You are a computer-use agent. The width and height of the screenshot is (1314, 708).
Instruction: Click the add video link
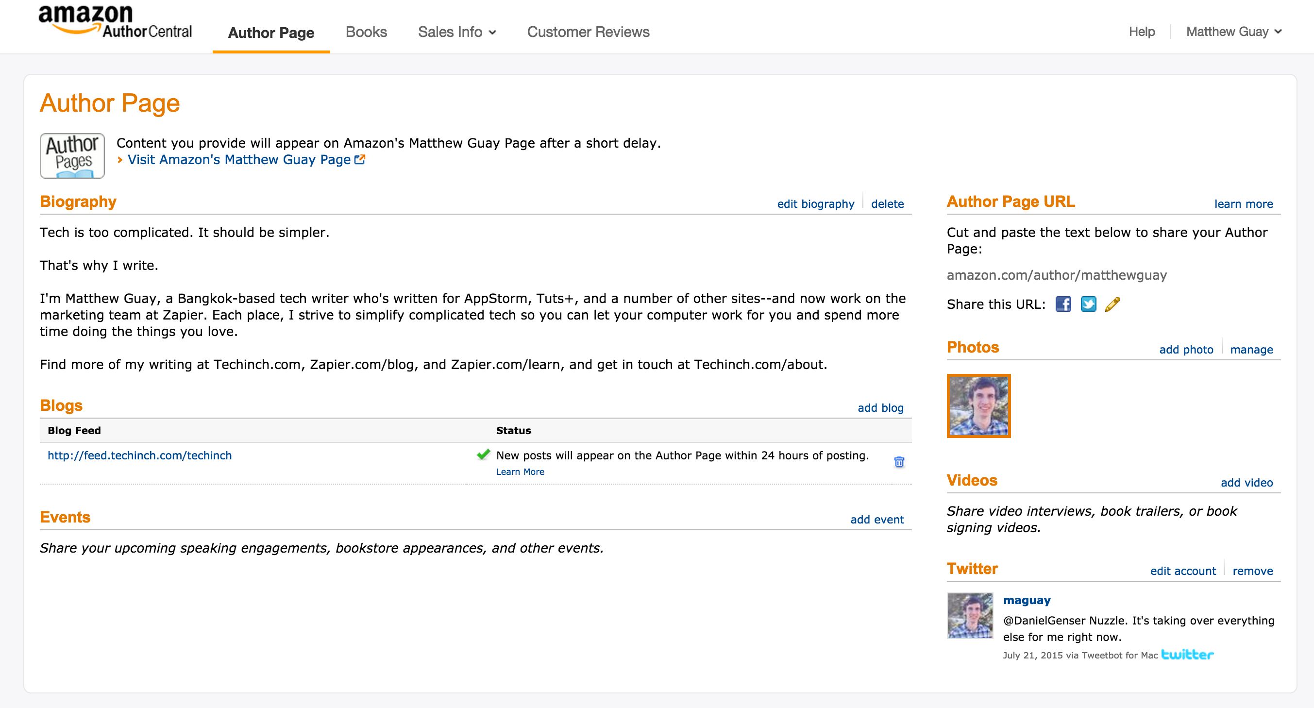coord(1246,483)
